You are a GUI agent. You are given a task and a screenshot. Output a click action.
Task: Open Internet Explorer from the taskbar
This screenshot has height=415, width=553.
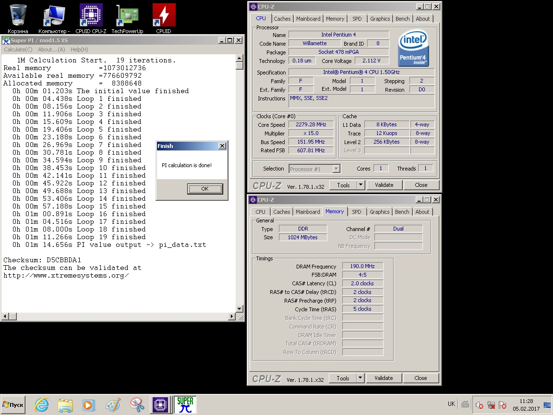(42, 405)
